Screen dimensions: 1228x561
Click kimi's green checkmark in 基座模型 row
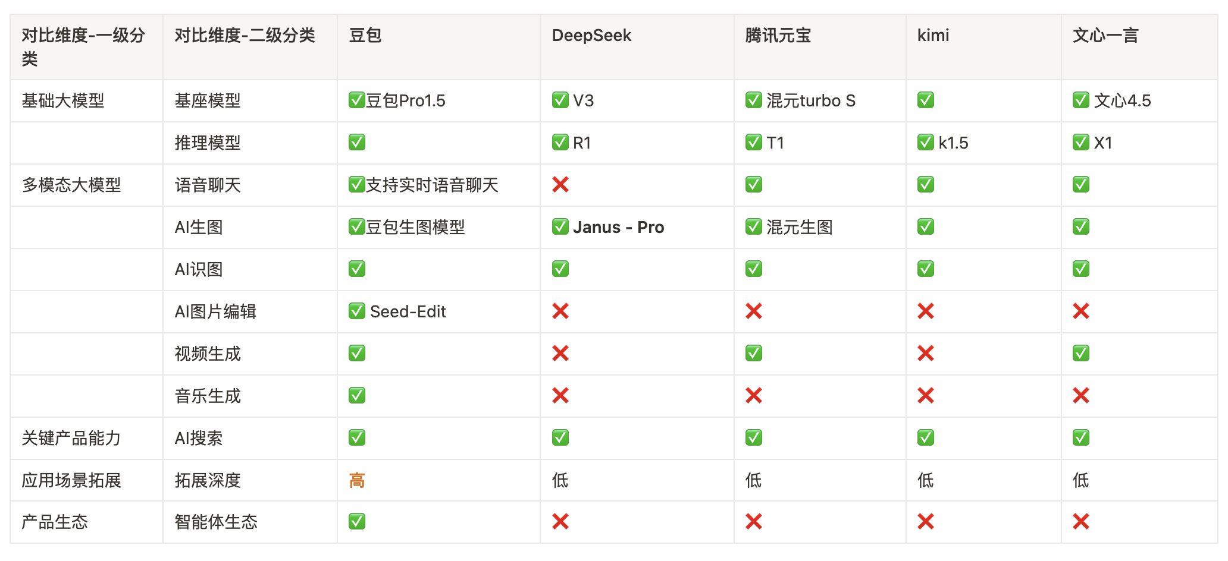click(925, 100)
